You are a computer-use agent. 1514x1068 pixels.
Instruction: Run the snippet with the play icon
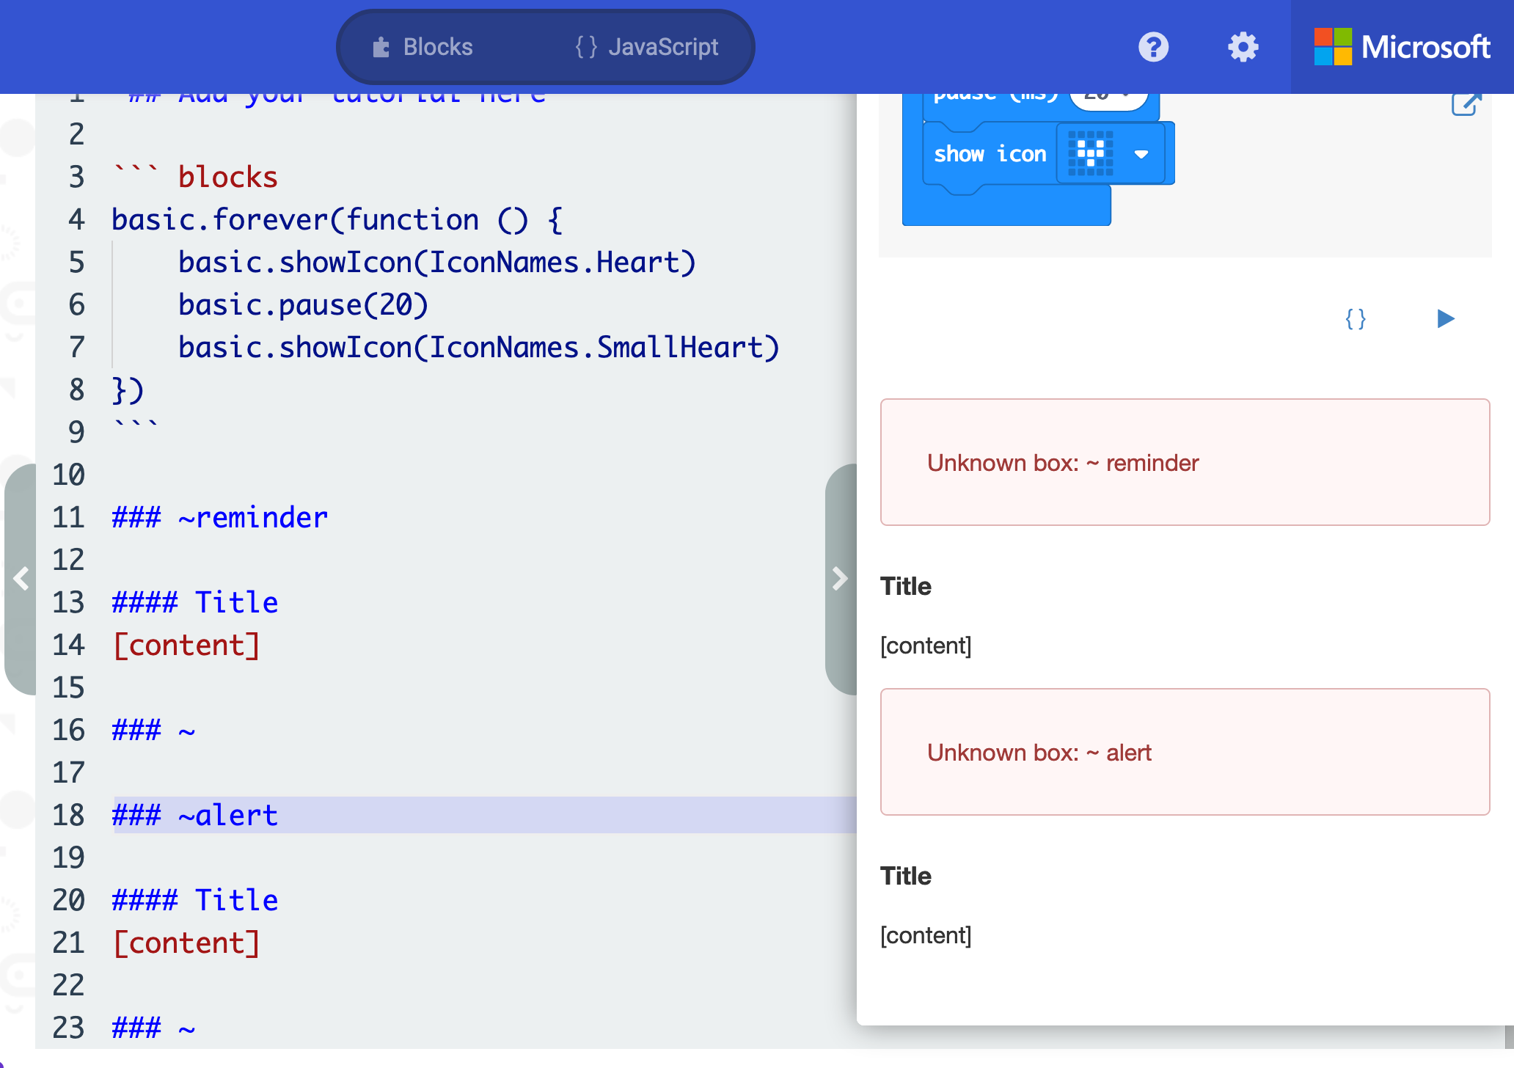pos(1445,318)
